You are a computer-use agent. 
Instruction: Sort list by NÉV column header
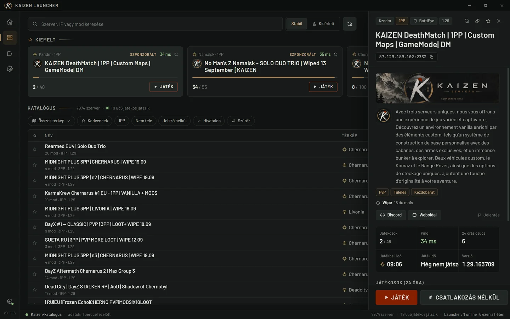[49, 136]
